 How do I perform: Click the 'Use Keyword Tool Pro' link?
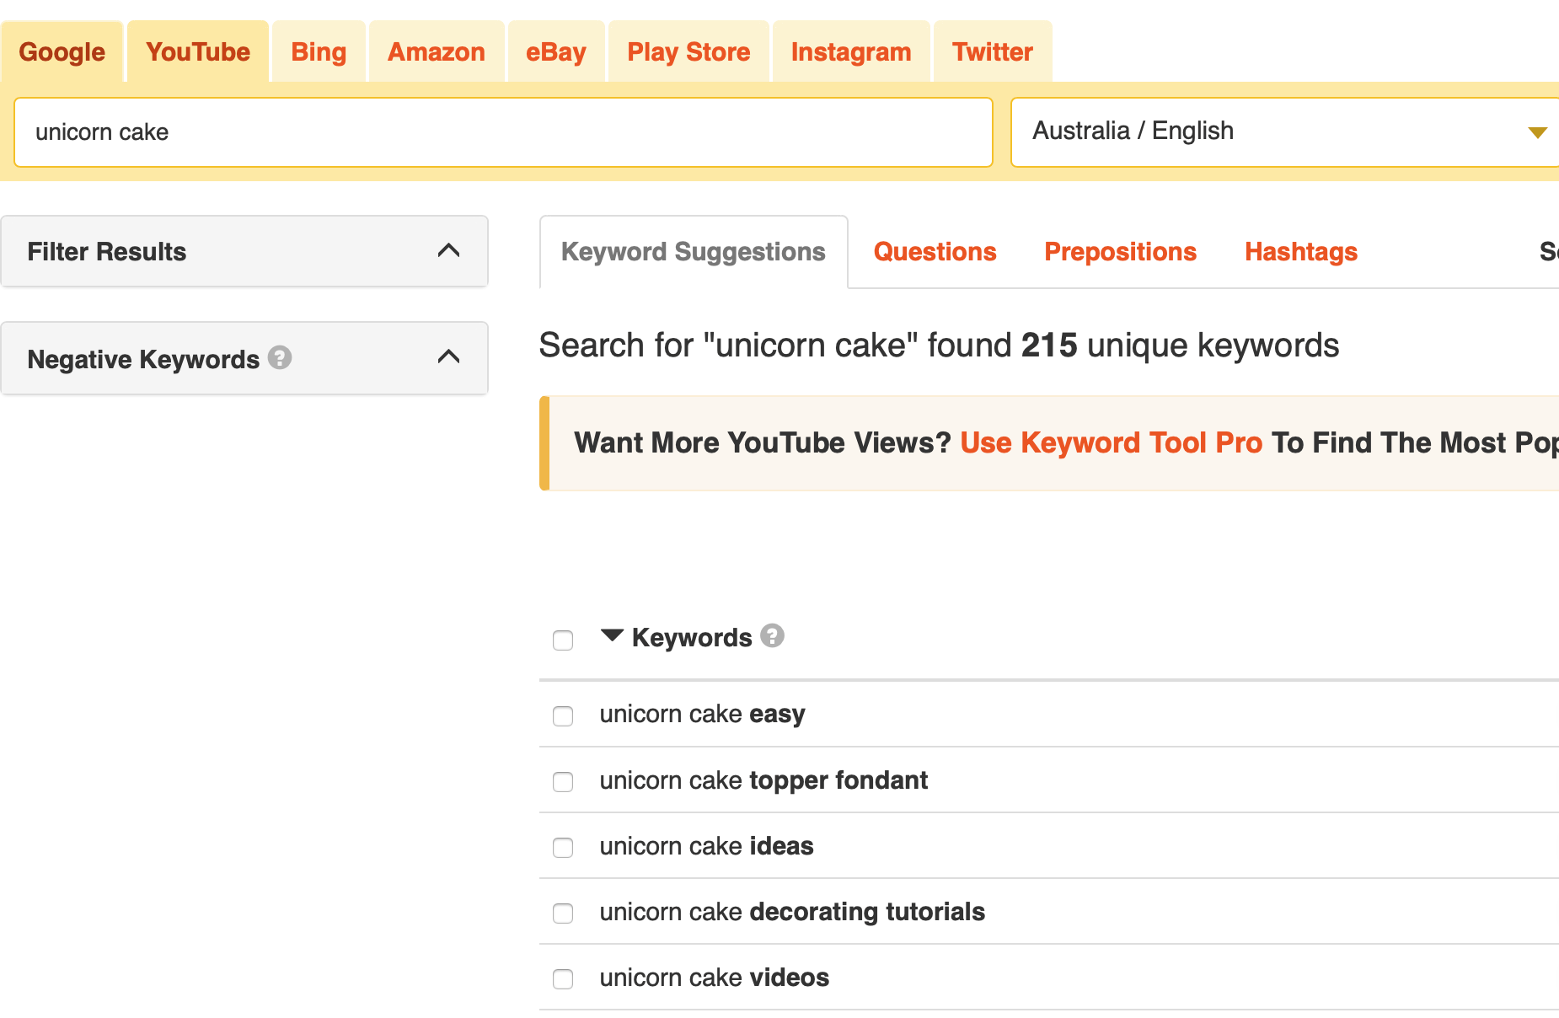tap(1111, 442)
